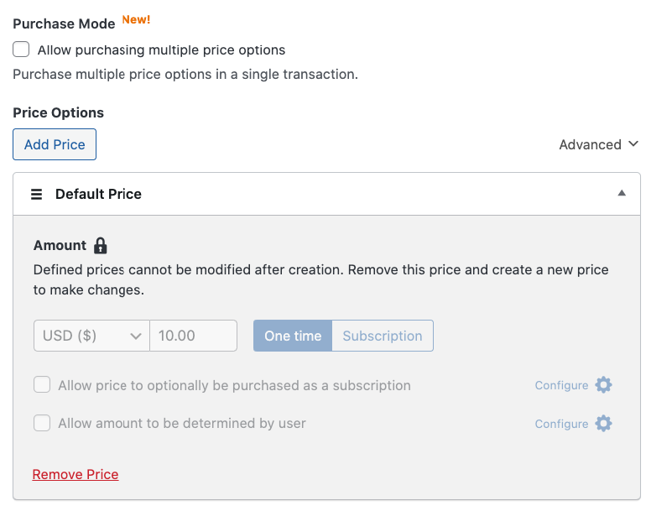
Task: Check allow amount to be determined by user
Action: 42,424
